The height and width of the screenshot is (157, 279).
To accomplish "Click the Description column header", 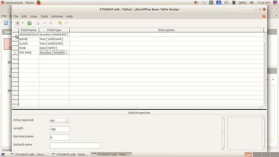I will (167, 30).
